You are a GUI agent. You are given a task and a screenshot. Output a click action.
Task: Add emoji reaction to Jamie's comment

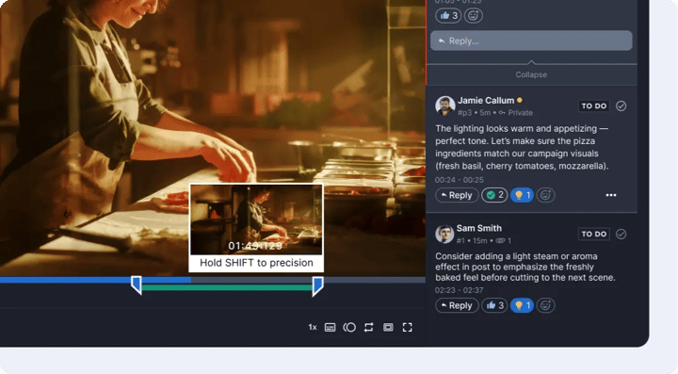click(x=545, y=195)
